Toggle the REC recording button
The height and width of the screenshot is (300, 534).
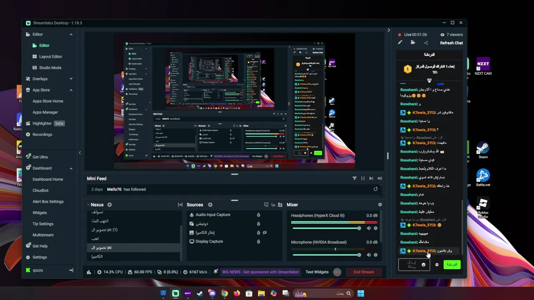337,272
